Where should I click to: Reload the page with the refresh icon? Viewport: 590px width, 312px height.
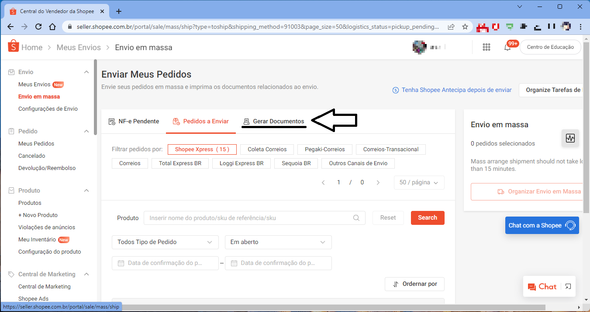click(x=38, y=27)
